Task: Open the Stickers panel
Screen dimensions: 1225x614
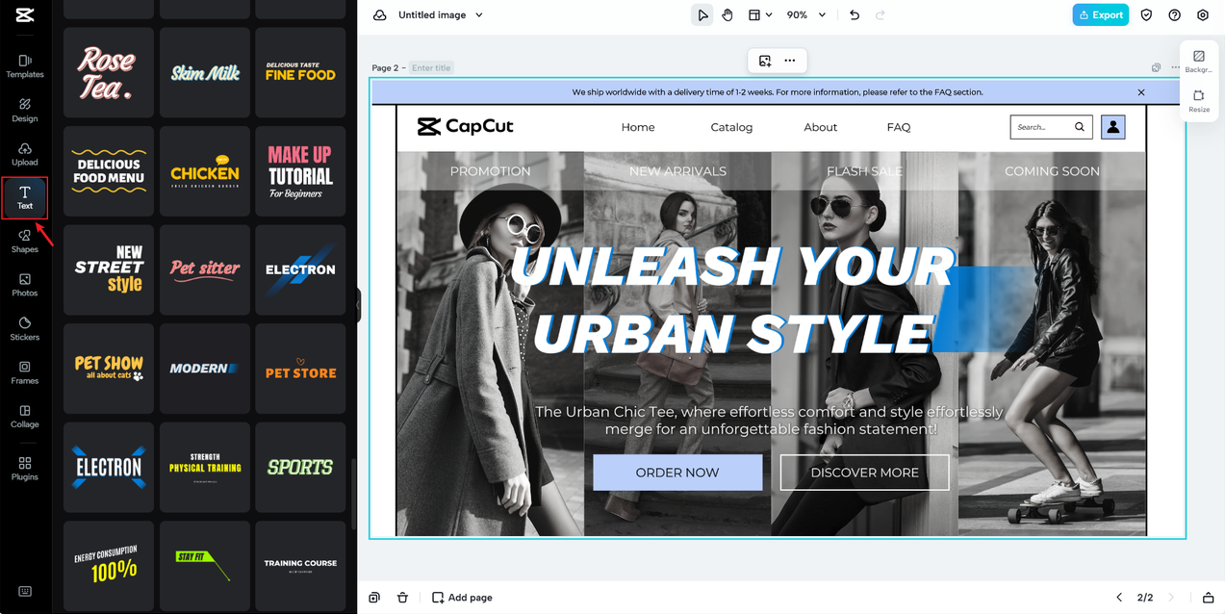Action: point(25,329)
